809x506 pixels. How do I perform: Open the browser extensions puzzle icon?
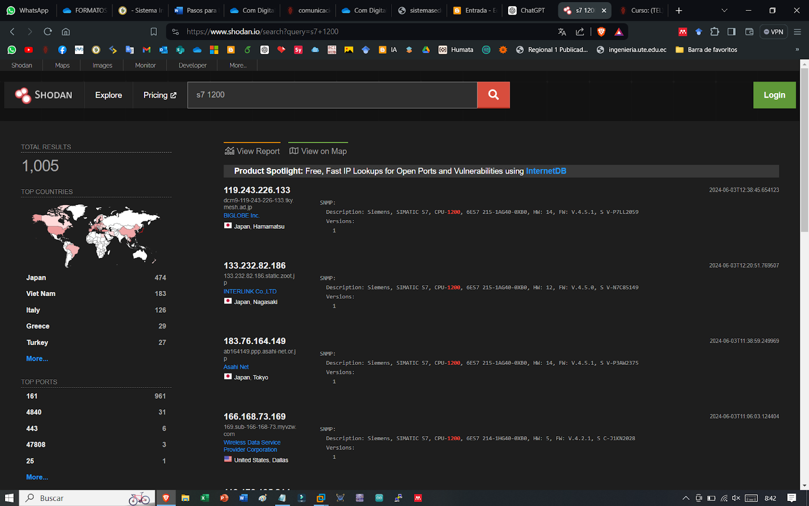714,31
